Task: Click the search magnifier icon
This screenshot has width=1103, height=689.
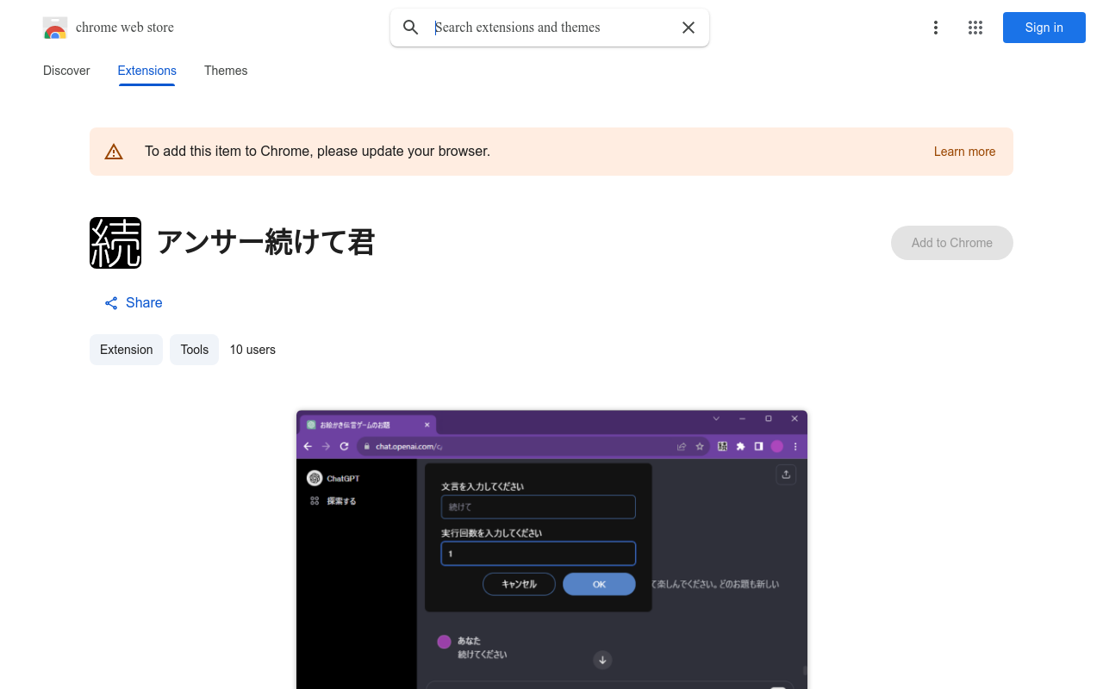Action: coord(411,28)
